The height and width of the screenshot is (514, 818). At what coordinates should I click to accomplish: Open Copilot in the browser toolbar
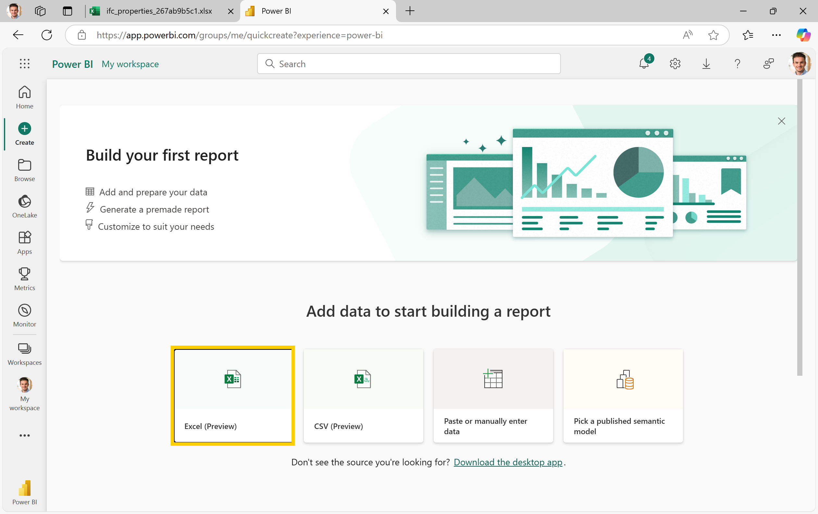[x=803, y=35]
